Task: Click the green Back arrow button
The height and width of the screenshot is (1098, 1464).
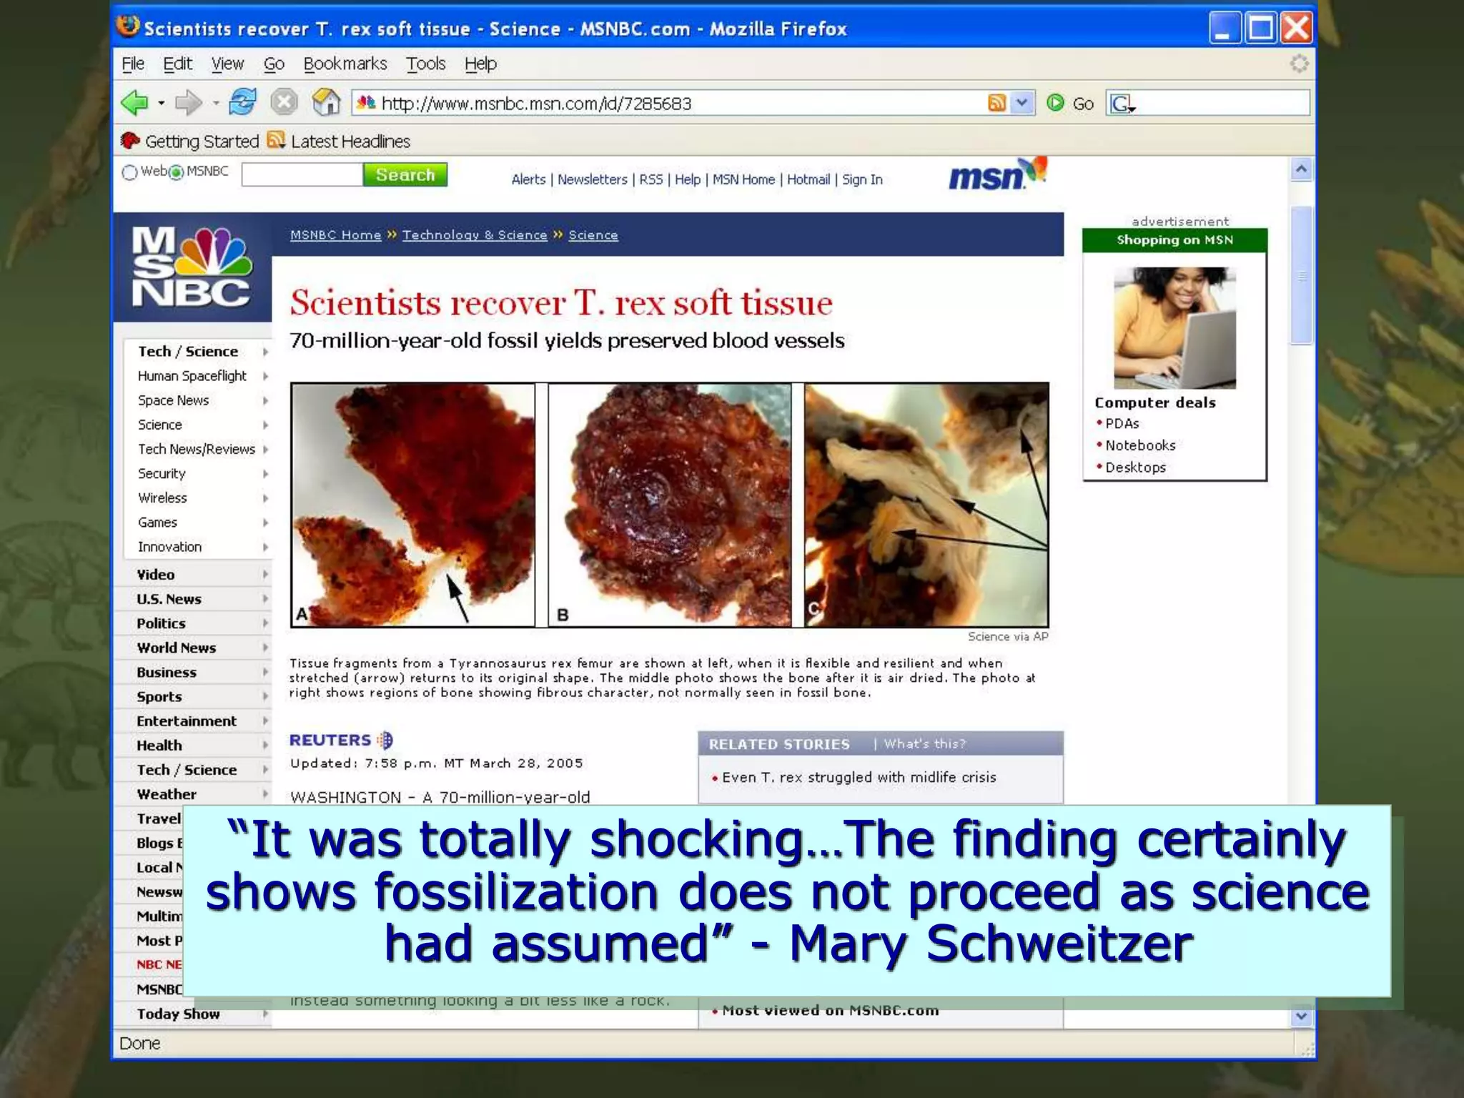Action: tap(134, 103)
